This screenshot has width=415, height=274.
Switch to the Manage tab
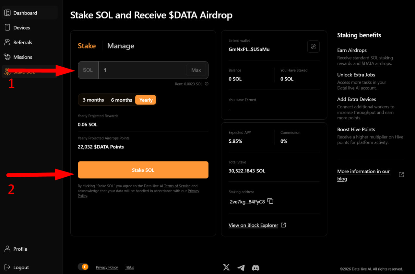pos(121,46)
